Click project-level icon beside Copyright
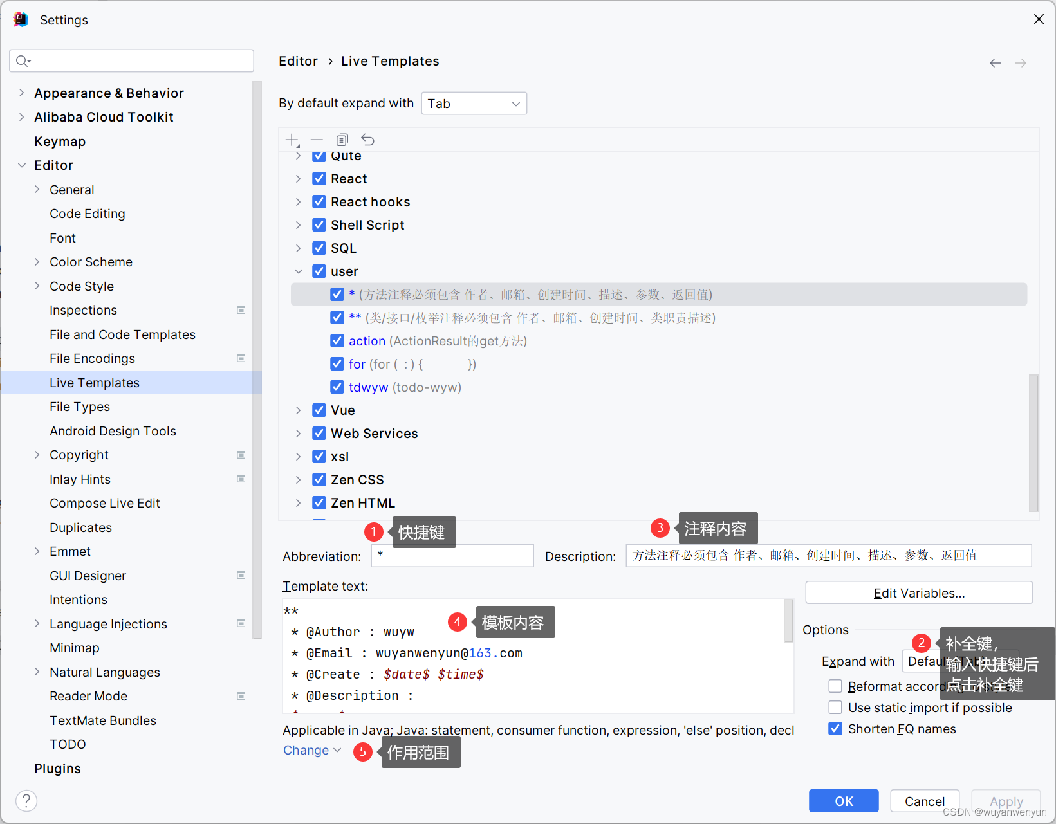The image size is (1056, 824). (241, 455)
